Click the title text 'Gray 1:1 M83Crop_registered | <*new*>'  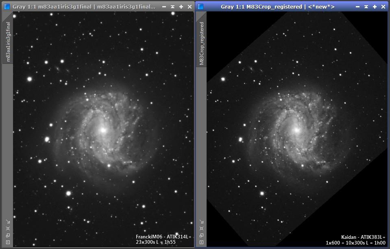278,7
